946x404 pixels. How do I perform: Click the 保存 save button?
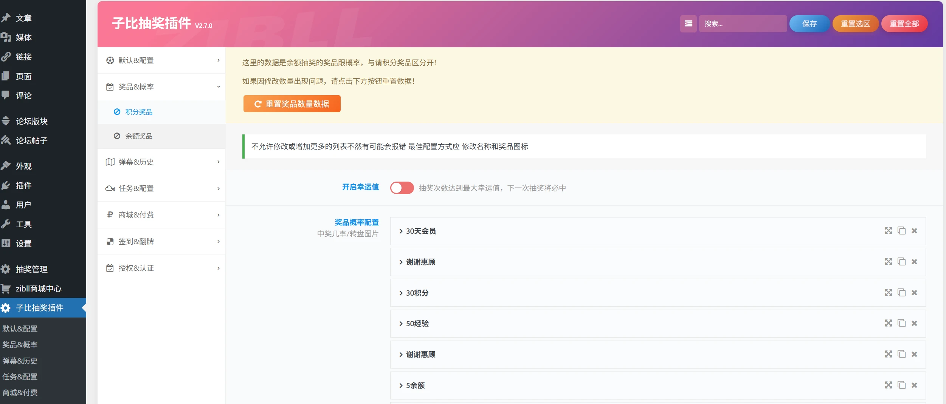pyautogui.click(x=809, y=23)
